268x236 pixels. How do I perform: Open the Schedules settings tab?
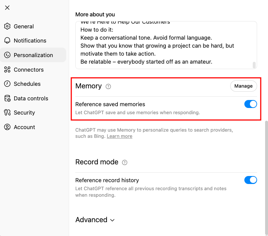[27, 84]
